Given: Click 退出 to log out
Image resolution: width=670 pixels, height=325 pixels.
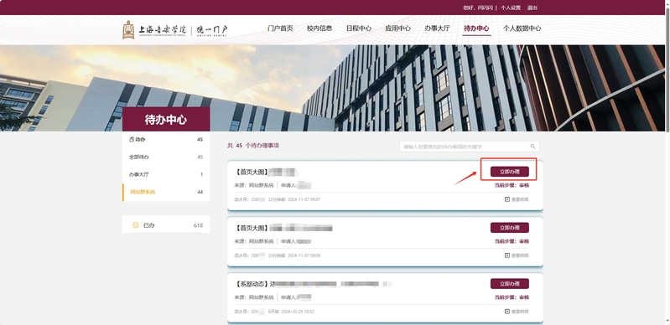Looking at the screenshot, I should 532,8.
